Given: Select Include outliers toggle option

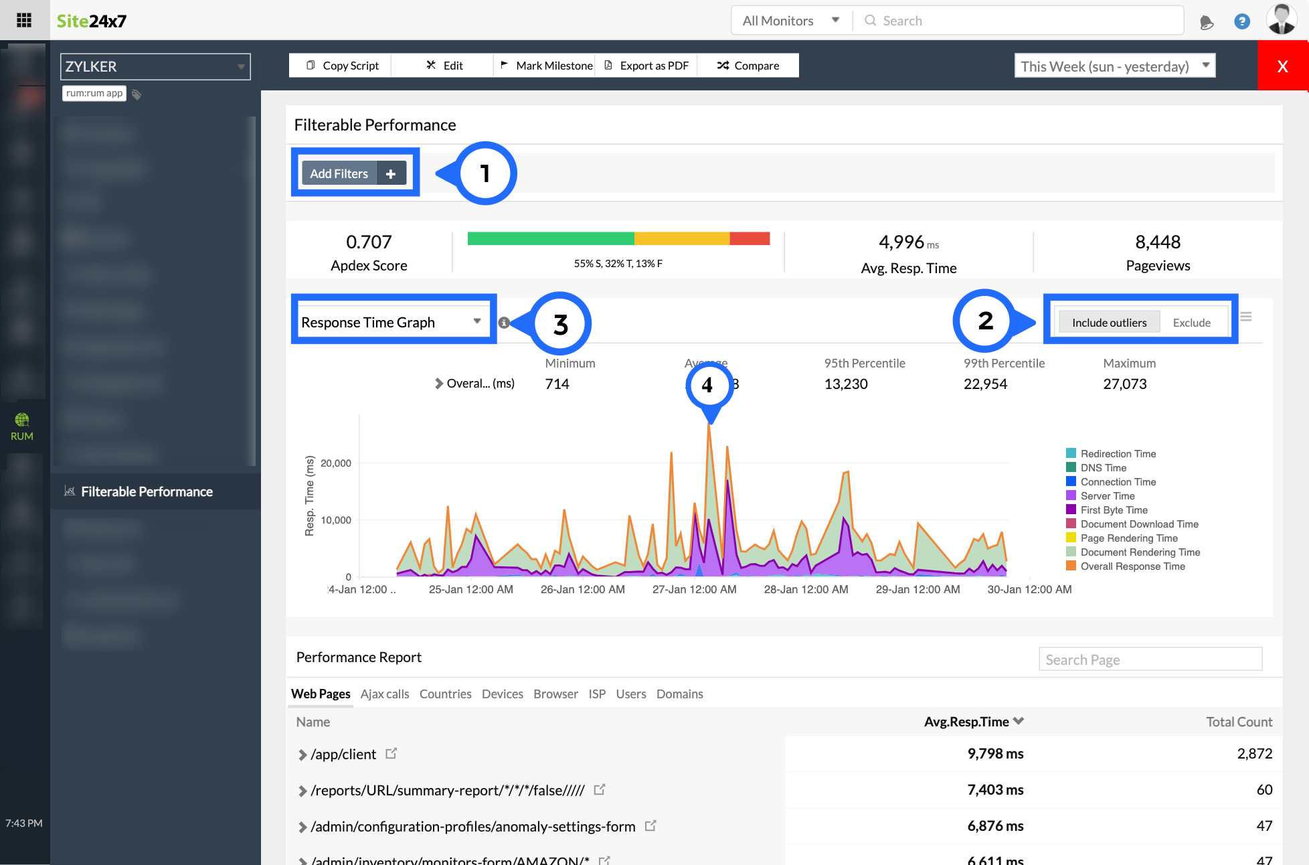Looking at the screenshot, I should pyautogui.click(x=1109, y=323).
